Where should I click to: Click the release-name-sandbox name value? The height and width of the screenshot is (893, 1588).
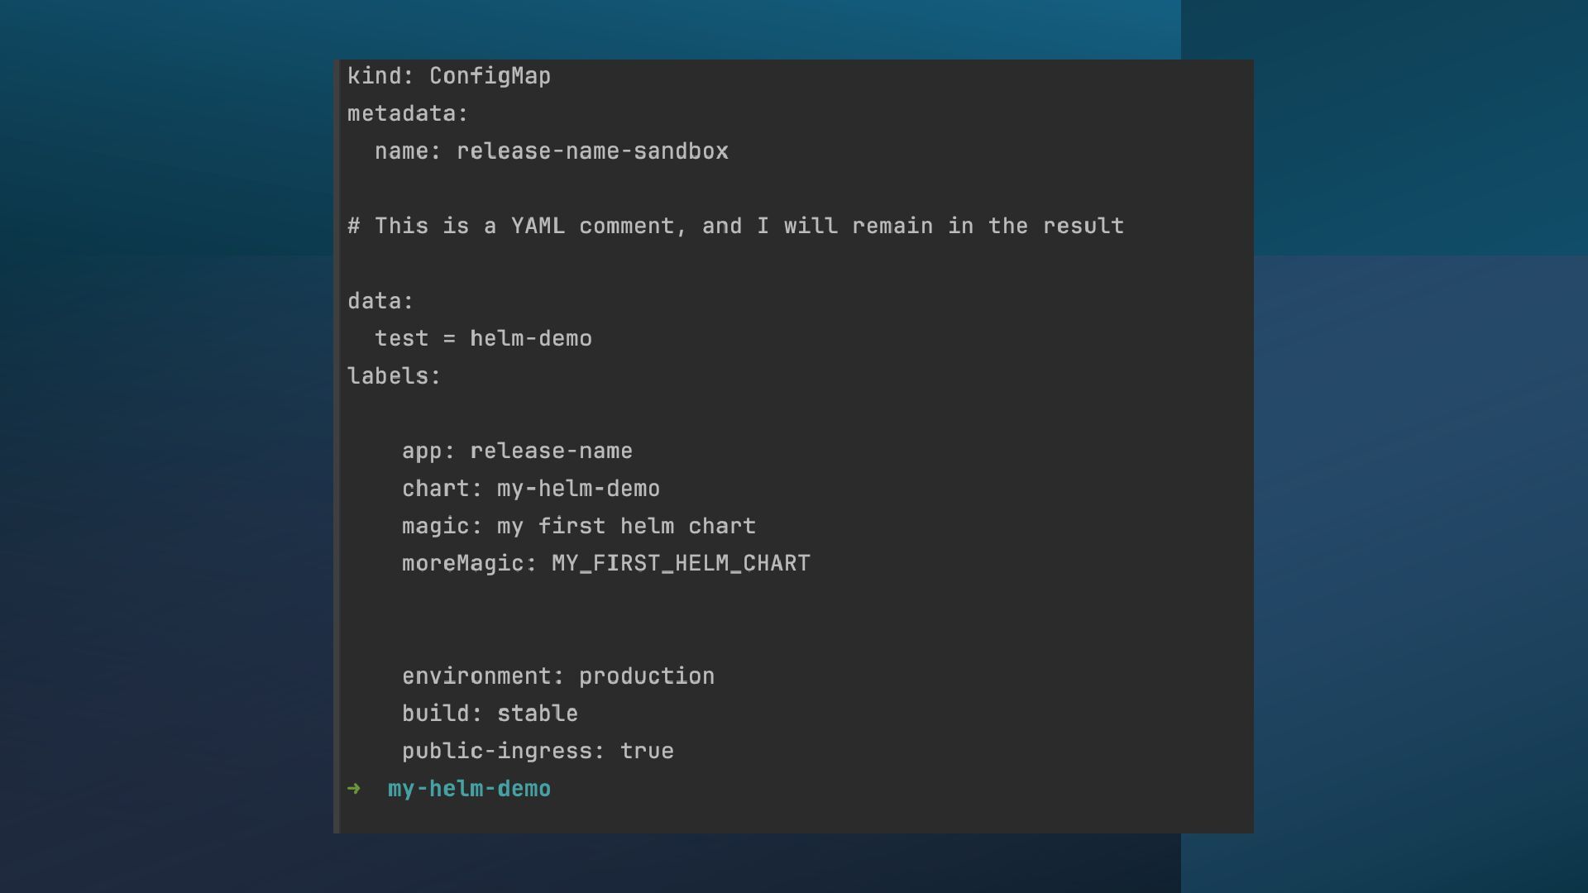tap(592, 151)
